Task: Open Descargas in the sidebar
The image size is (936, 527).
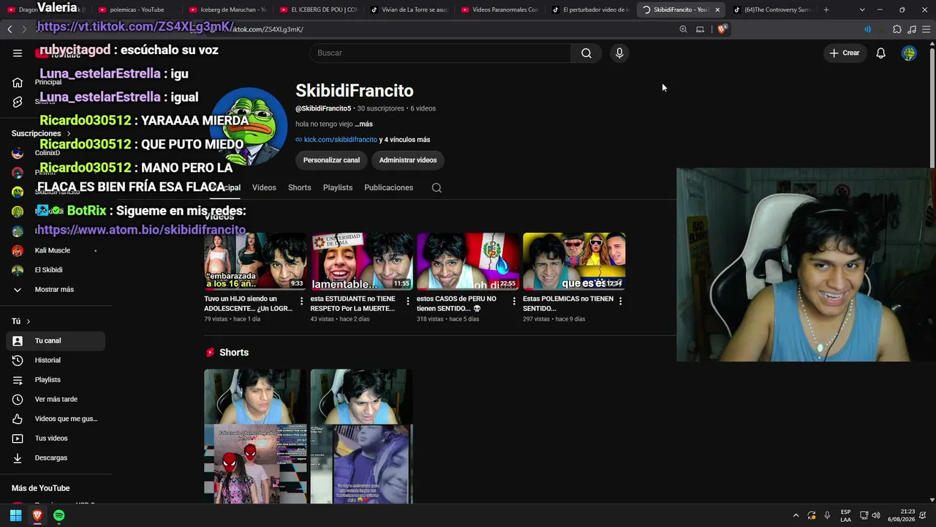Action: click(56, 458)
